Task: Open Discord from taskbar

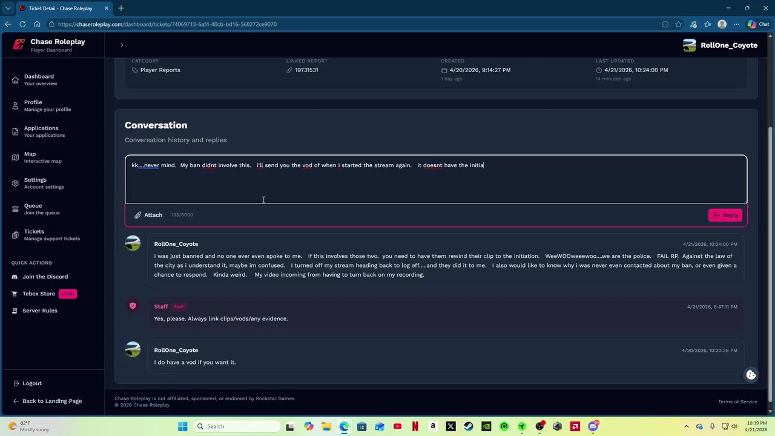Action: pyautogui.click(x=593, y=426)
